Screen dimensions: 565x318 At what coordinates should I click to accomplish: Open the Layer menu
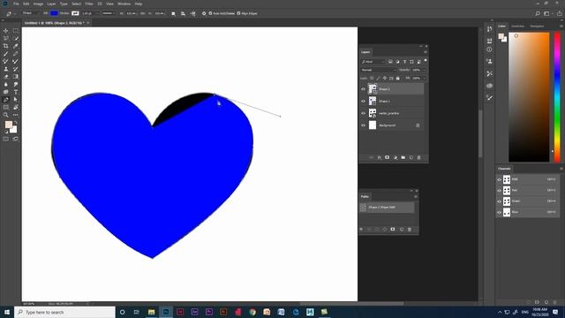pyautogui.click(x=51, y=4)
